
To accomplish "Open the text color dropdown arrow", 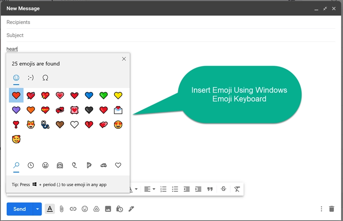I will [136, 189].
